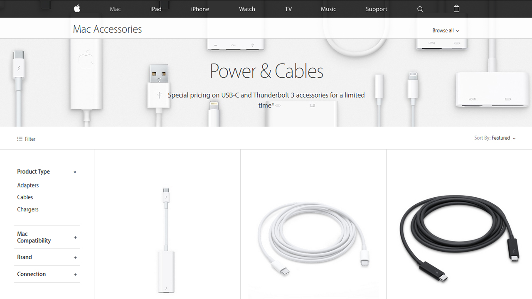Open the white Thunderbolt adapter product image

pyautogui.click(x=166, y=240)
